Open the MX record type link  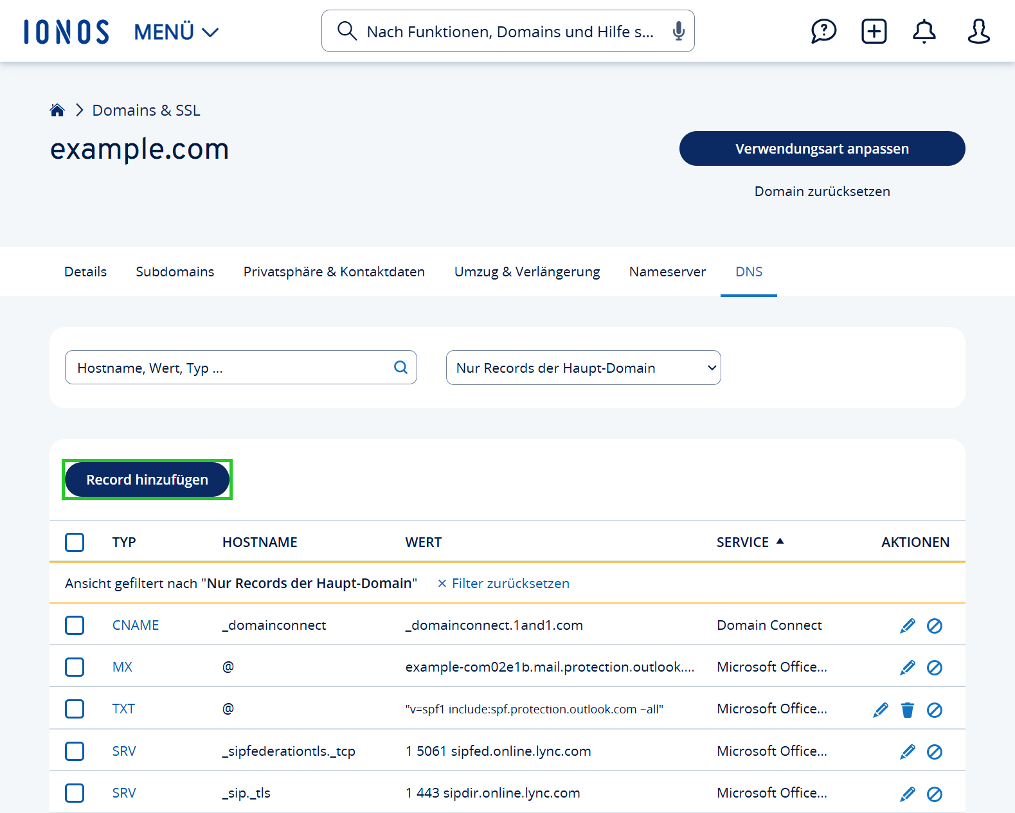[x=122, y=666]
